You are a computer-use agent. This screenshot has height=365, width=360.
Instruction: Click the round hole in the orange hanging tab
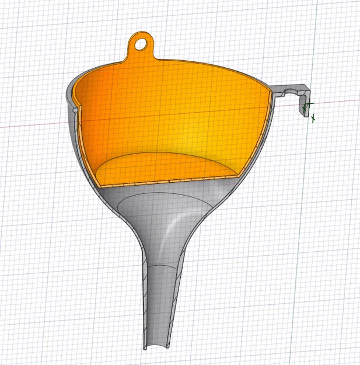[x=141, y=44]
